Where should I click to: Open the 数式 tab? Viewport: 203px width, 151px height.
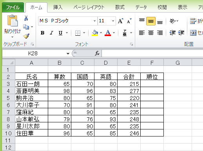pos(120,7)
